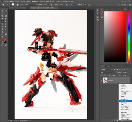Select the RM402585 layer thumbnail
Viewport: 132px width, 122px height.
(105, 80)
